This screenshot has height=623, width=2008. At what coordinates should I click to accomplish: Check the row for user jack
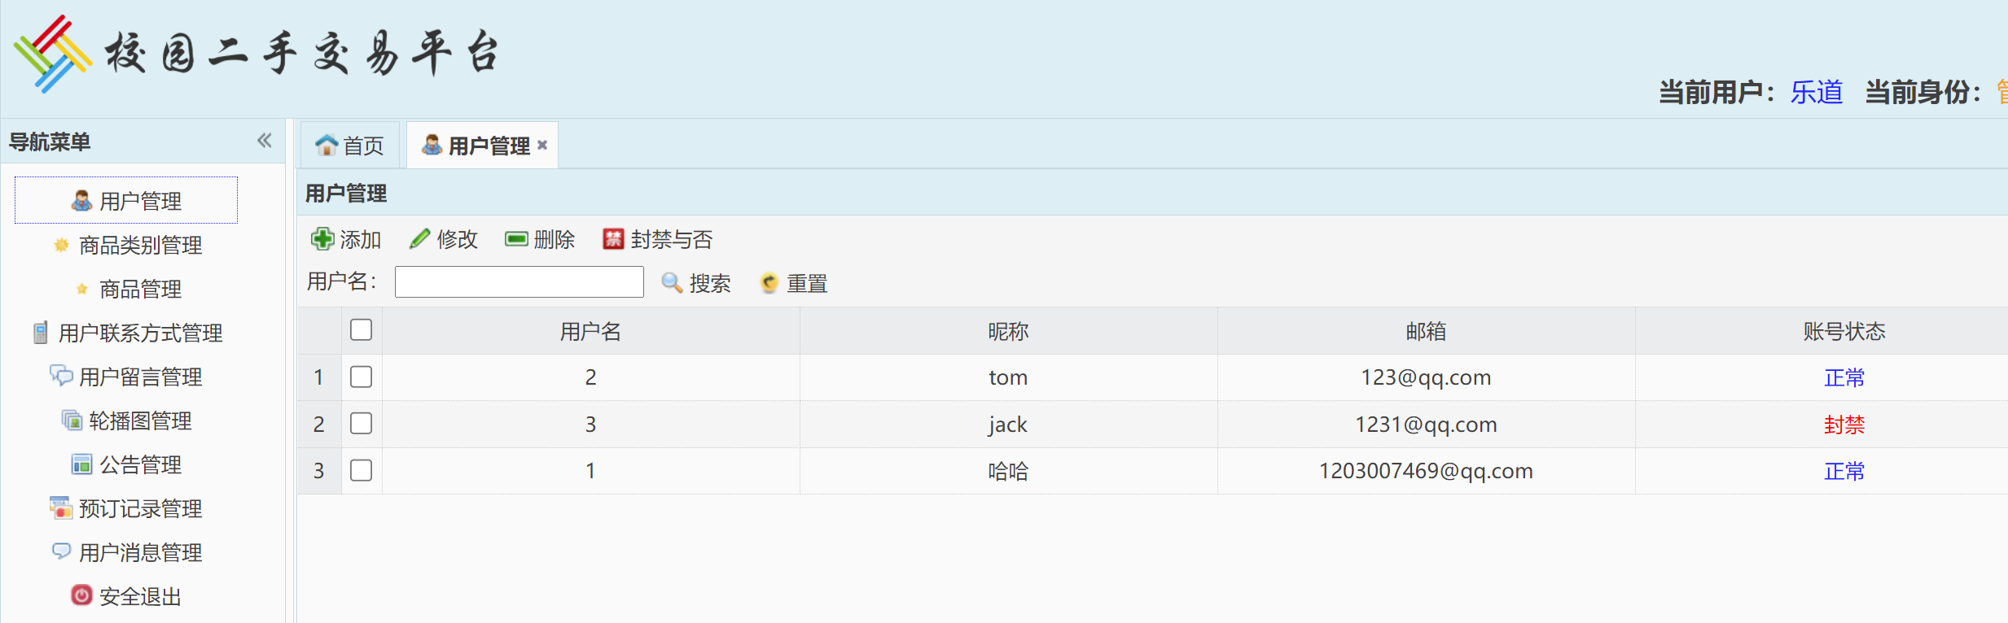361,423
